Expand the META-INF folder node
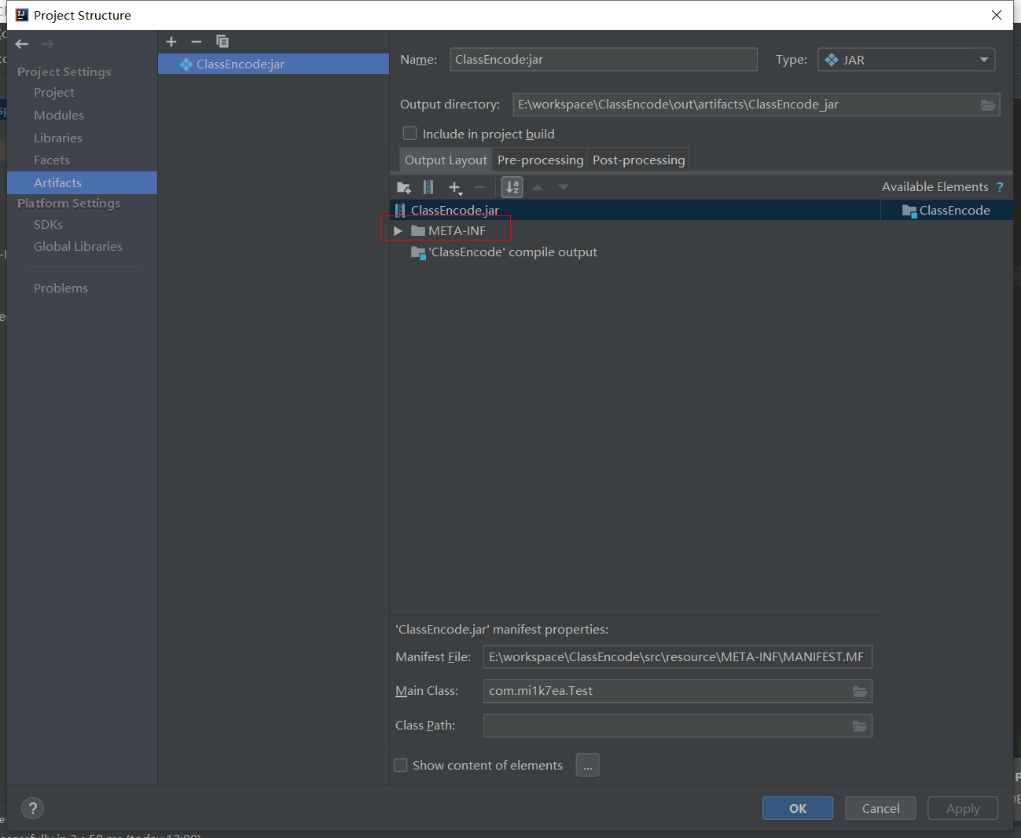Viewport: 1021px width, 838px height. pos(398,231)
